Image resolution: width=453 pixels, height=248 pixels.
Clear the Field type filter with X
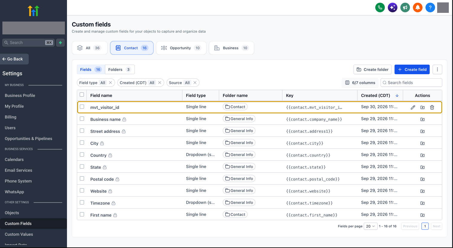pos(111,83)
